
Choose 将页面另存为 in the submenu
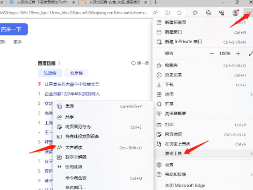103,127
